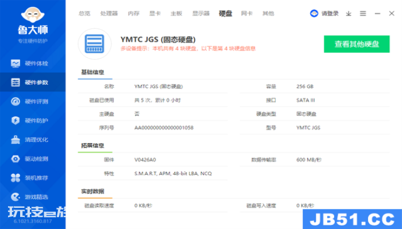Click the 拓展信息 section header
The width and height of the screenshot is (402, 229).
click(92, 145)
